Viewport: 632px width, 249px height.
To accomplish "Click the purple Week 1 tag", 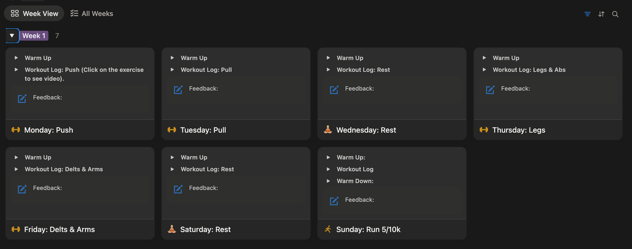I will (x=34, y=36).
